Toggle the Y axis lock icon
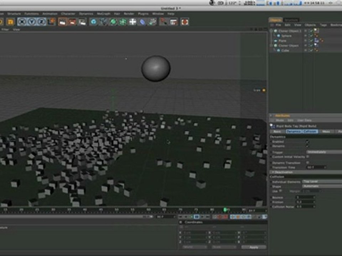This screenshot has height=256, width=342. (x=32, y=22)
